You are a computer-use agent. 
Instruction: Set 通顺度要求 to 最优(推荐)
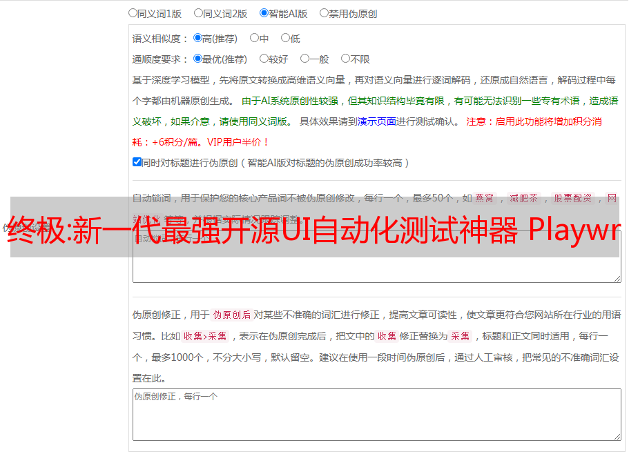pos(197,59)
